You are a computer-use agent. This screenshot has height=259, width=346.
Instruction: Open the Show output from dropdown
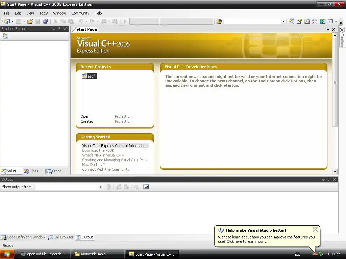pos(100,187)
